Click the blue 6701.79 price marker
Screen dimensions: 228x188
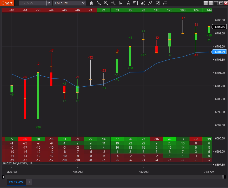[x=220, y=52]
